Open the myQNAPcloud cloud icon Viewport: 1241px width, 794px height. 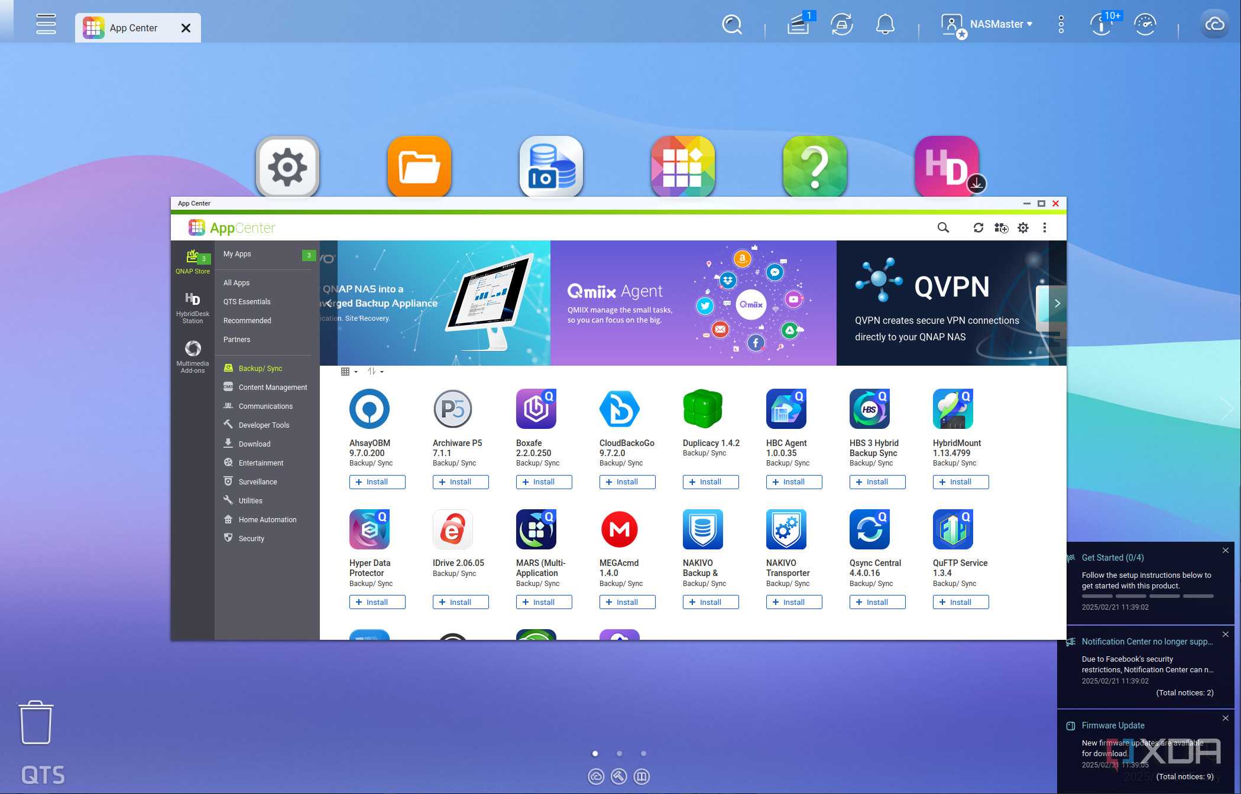point(1214,24)
